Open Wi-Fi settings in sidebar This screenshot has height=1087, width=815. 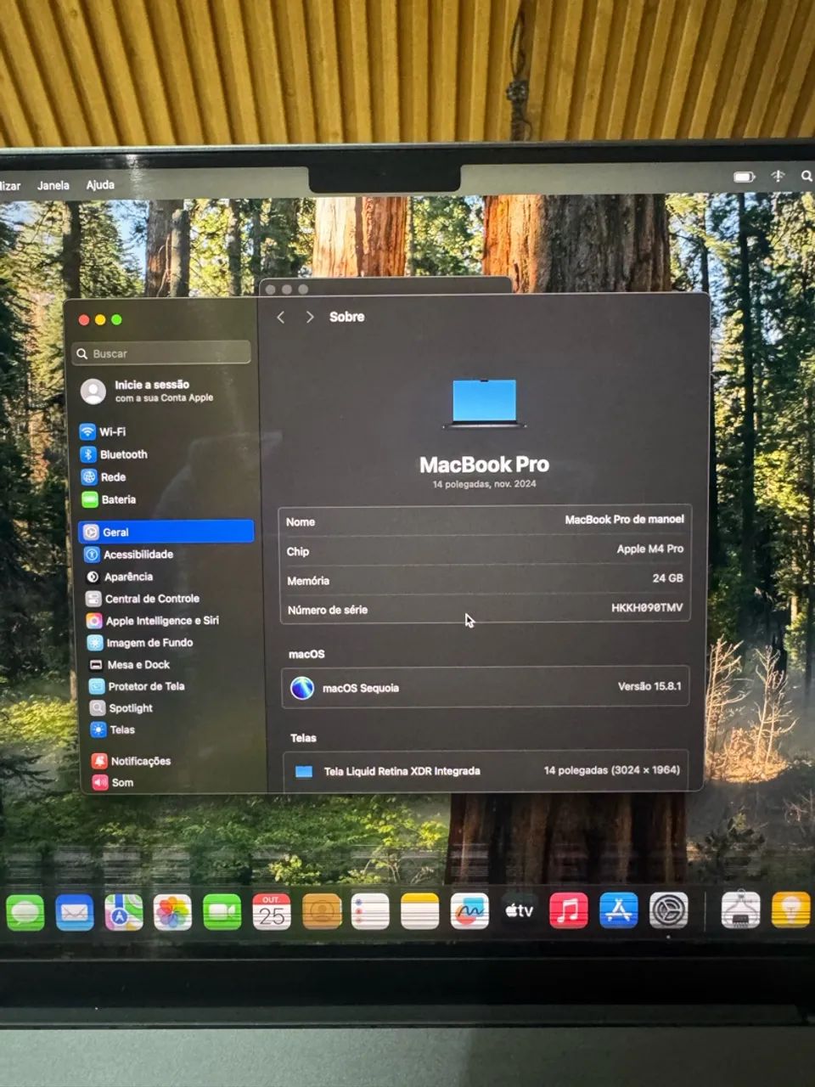103,431
